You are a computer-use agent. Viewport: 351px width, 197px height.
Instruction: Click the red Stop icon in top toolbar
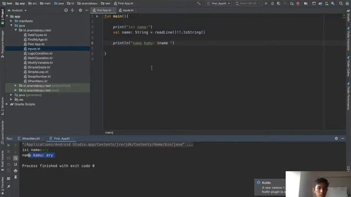click(x=298, y=4)
